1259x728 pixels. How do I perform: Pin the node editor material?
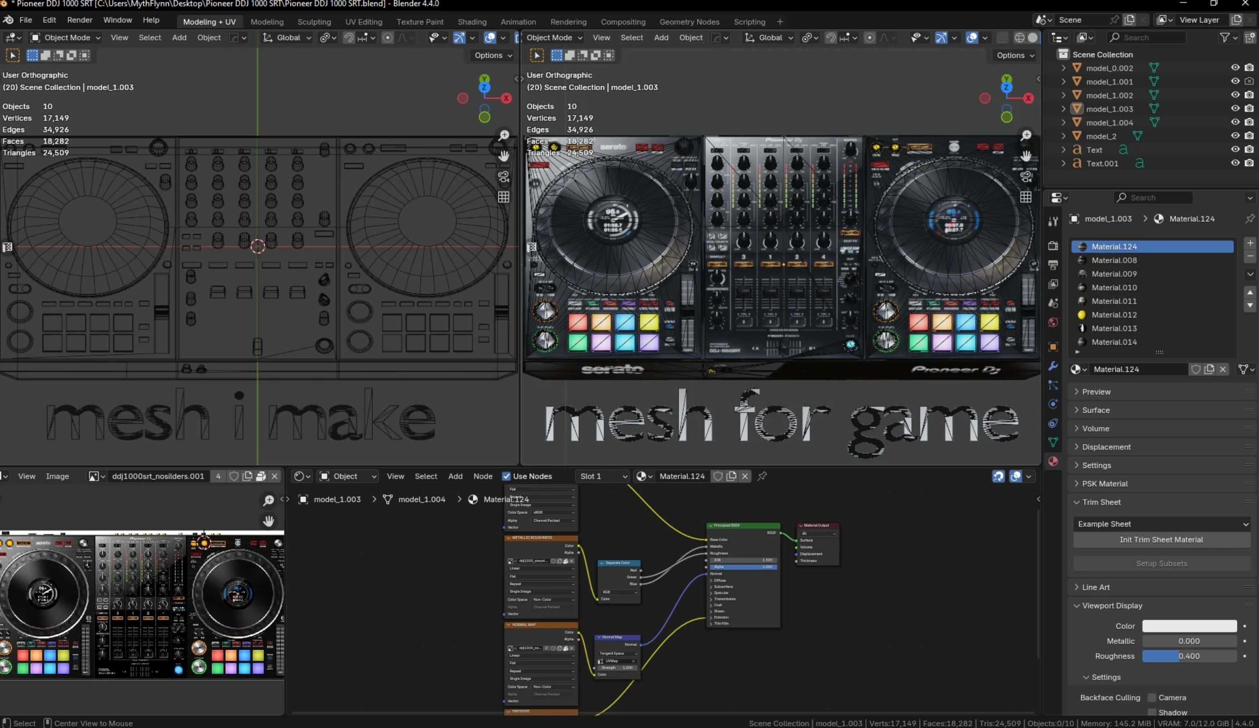tap(762, 476)
